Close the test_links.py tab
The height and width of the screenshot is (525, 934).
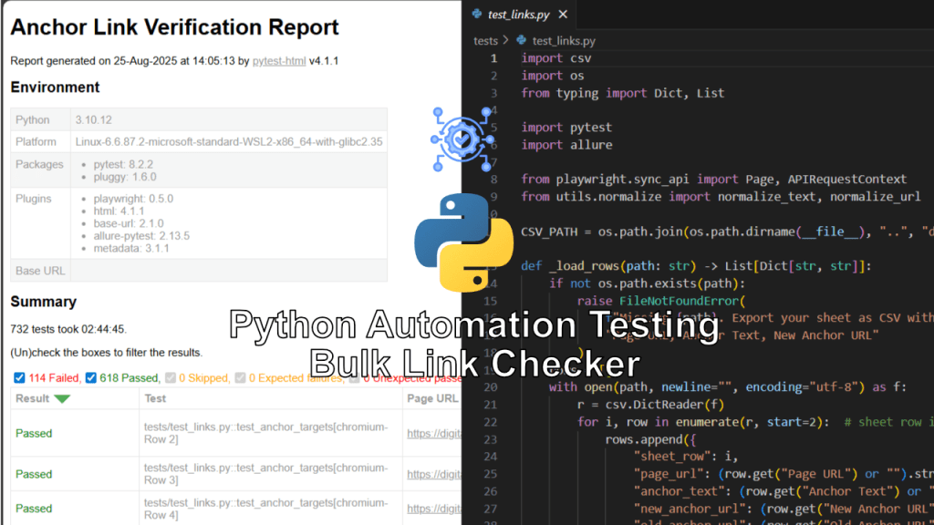tap(562, 15)
